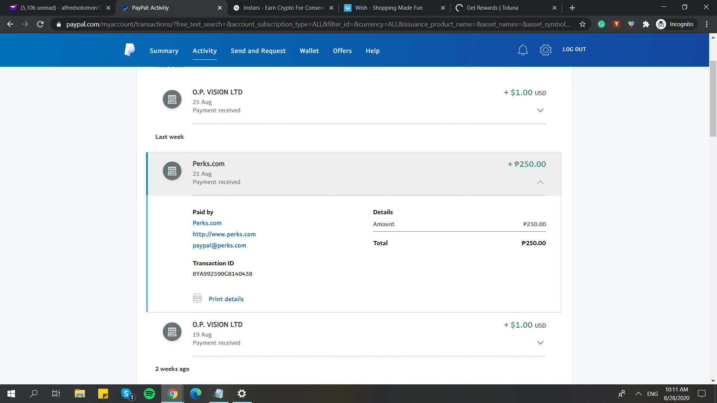Log out of PayPal
This screenshot has height=403, width=717.
(x=574, y=49)
